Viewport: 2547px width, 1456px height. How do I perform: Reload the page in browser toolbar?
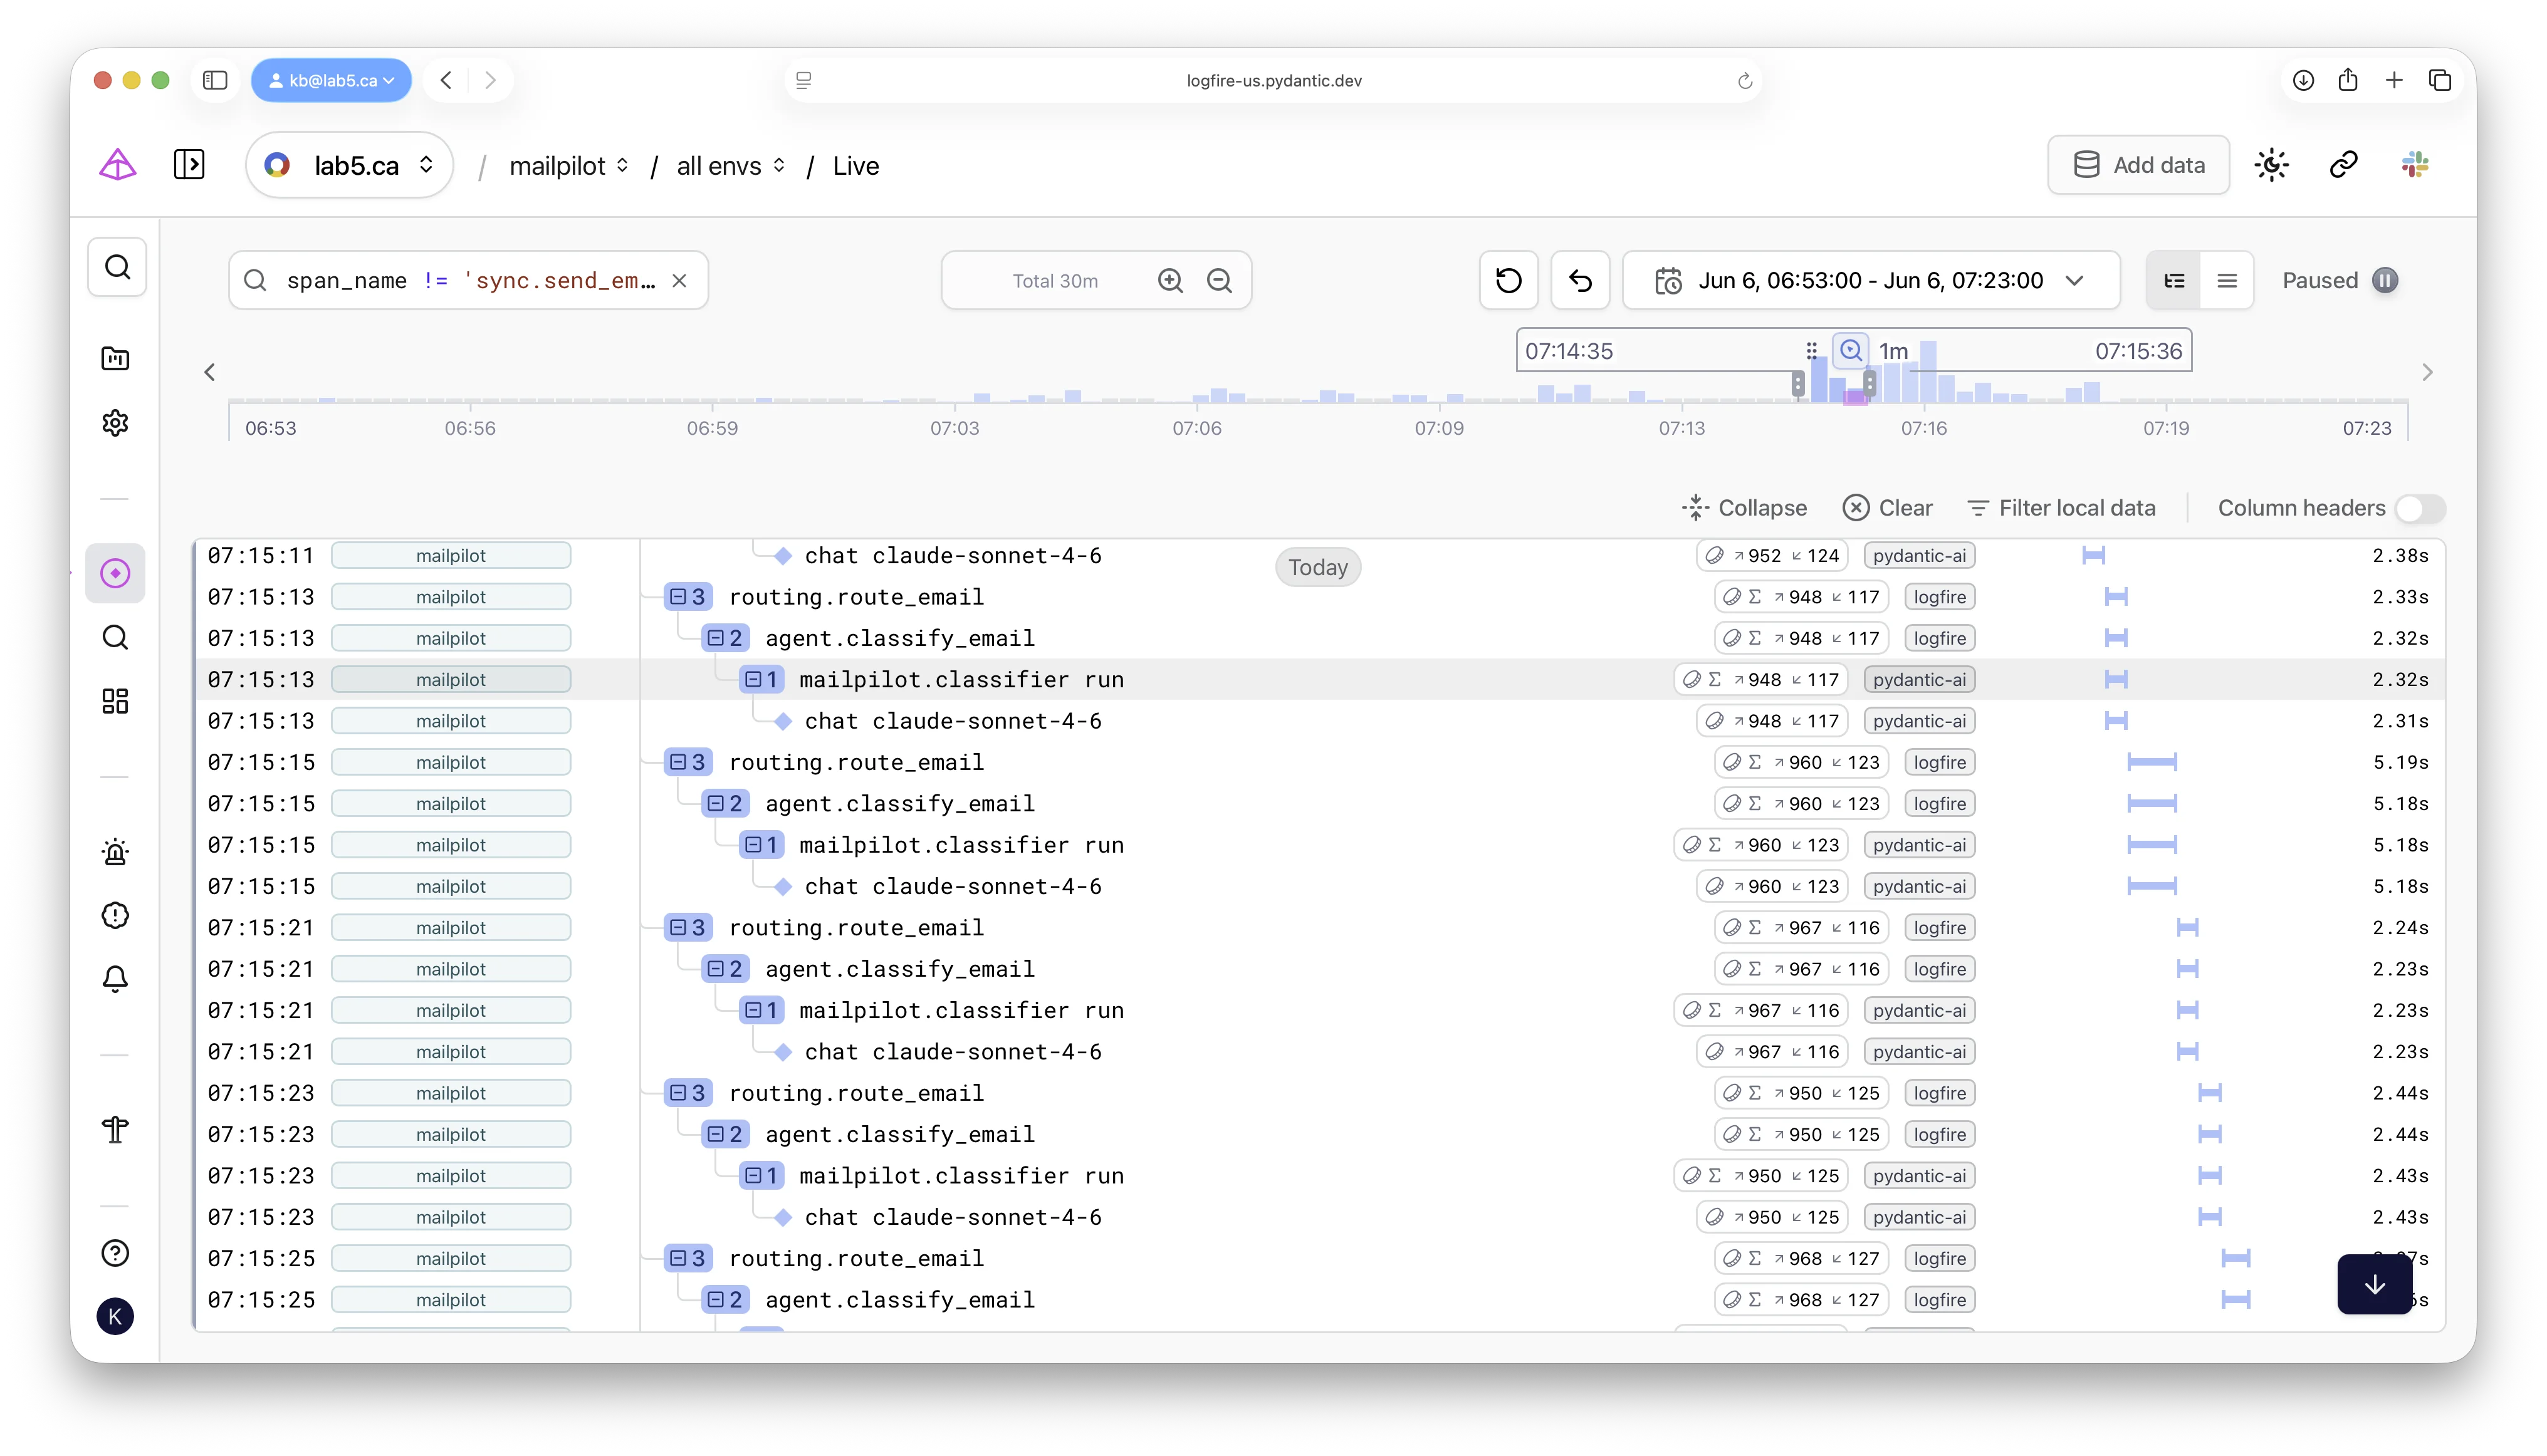click(1745, 80)
